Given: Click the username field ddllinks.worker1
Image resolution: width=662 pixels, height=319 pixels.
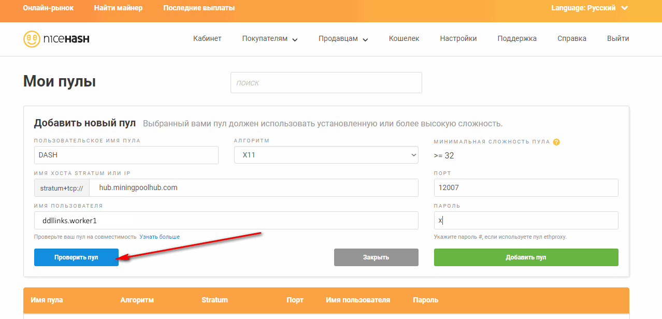Looking at the screenshot, I should pyautogui.click(x=226, y=220).
